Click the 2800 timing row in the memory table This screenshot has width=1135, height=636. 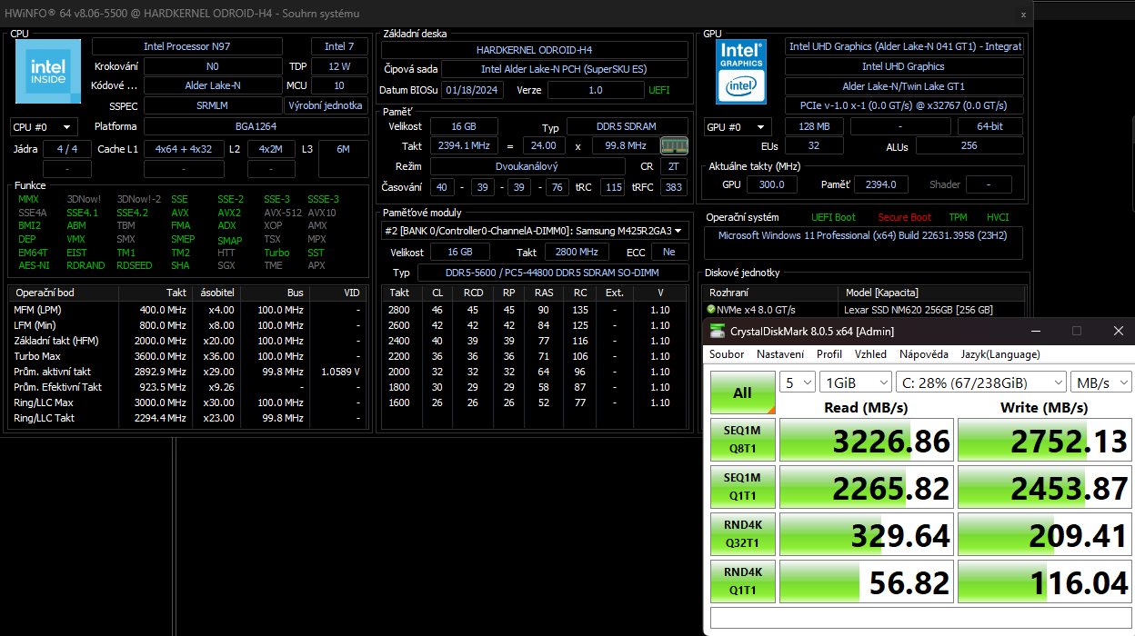[x=535, y=310]
